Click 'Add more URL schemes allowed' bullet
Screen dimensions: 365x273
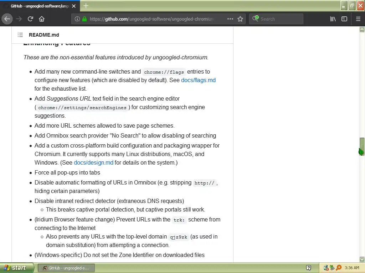click(104, 125)
